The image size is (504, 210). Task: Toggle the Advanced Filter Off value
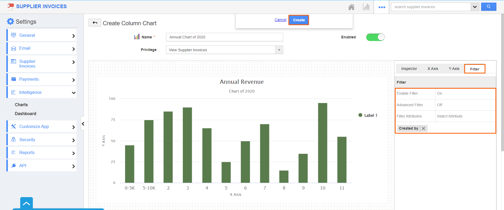click(439, 105)
